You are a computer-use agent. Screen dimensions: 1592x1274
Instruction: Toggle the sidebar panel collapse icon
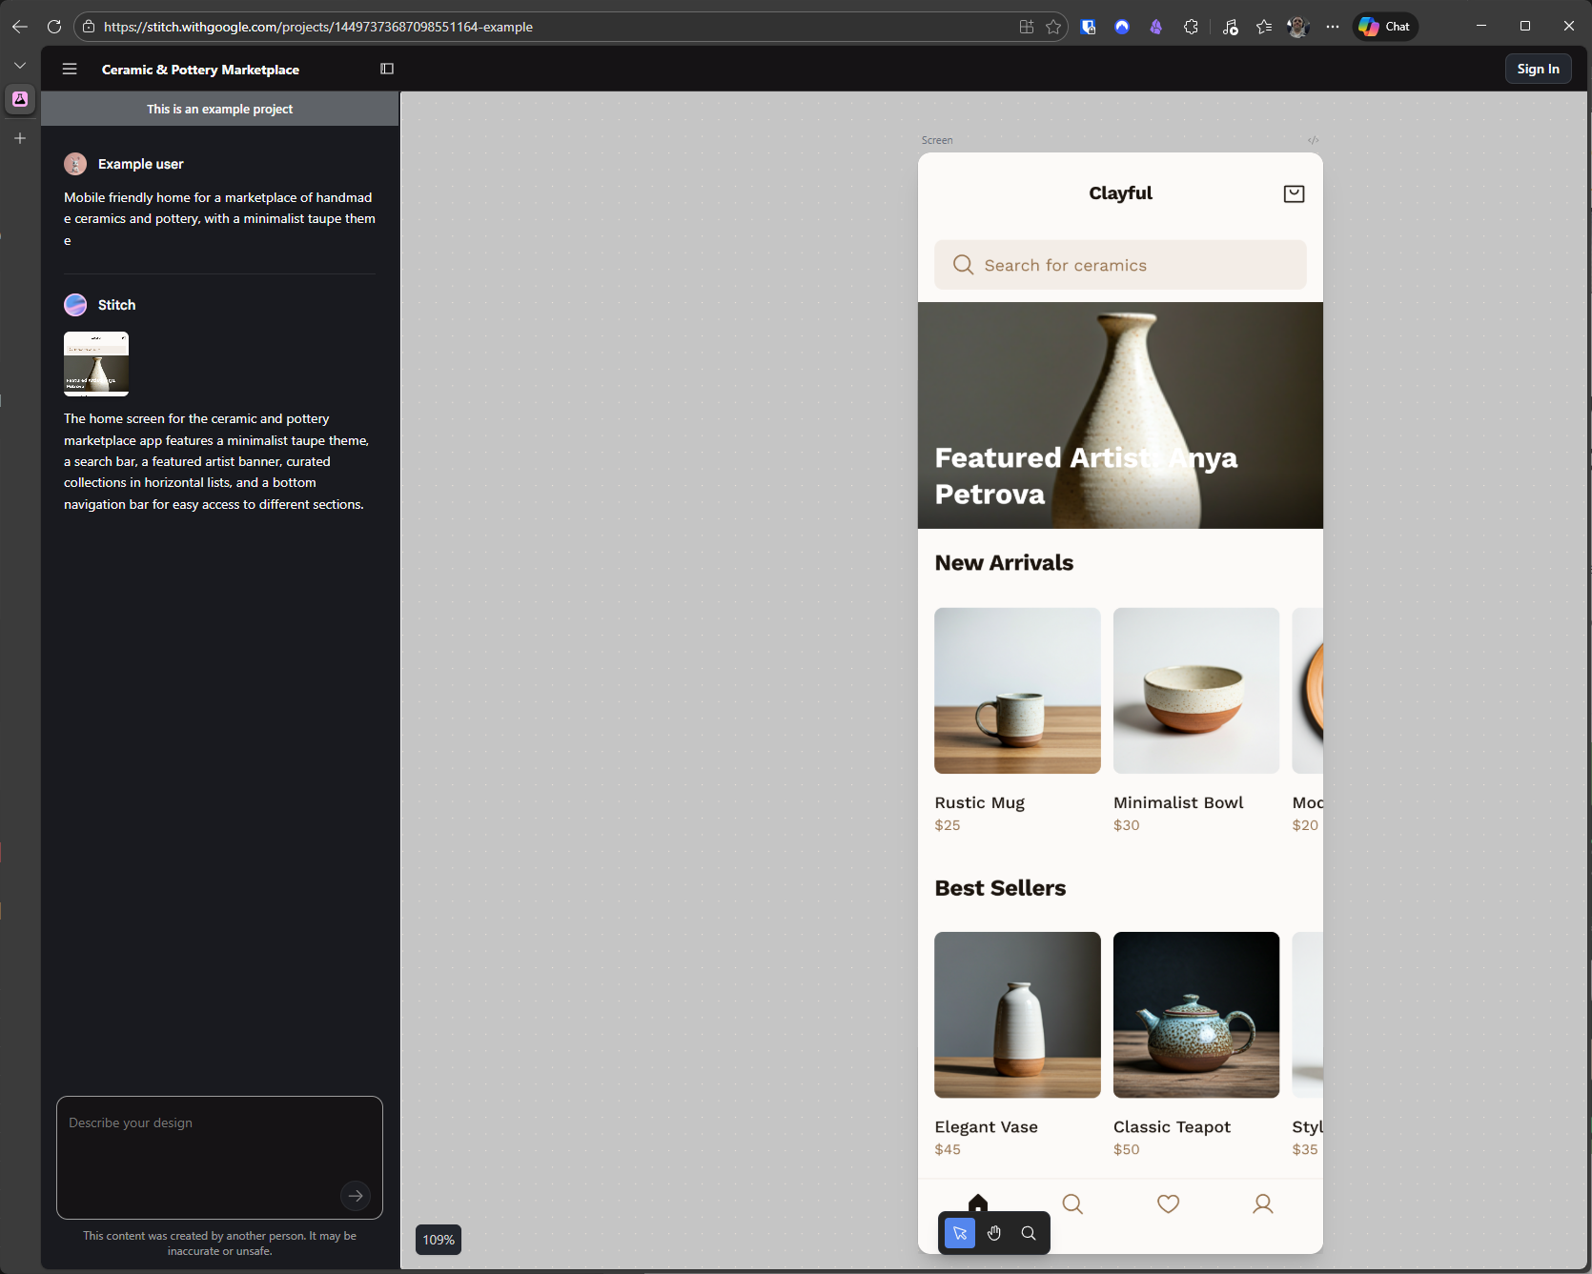point(387,69)
